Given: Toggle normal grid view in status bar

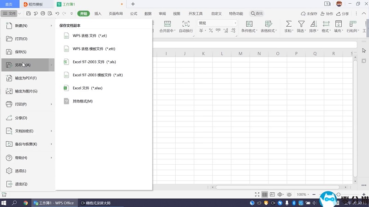Looking at the screenshot, I should pyautogui.click(x=265, y=195).
